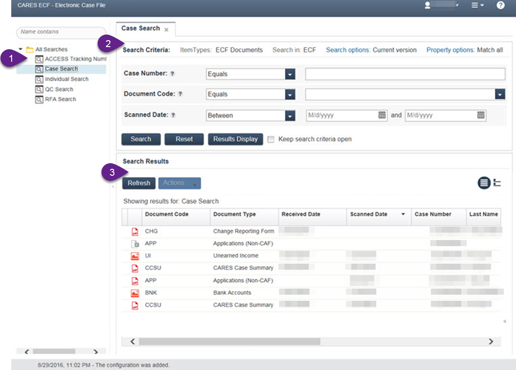Image resolution: width=516 pixels, height=370 pixels.
Task: Open the hamburger main menu
Action: [x=477, y=5]
